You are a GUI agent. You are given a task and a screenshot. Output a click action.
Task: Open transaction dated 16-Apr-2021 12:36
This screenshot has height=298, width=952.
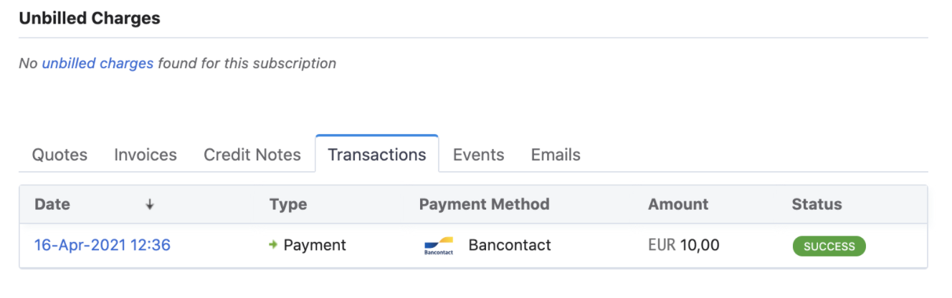[x=103, y=245]
